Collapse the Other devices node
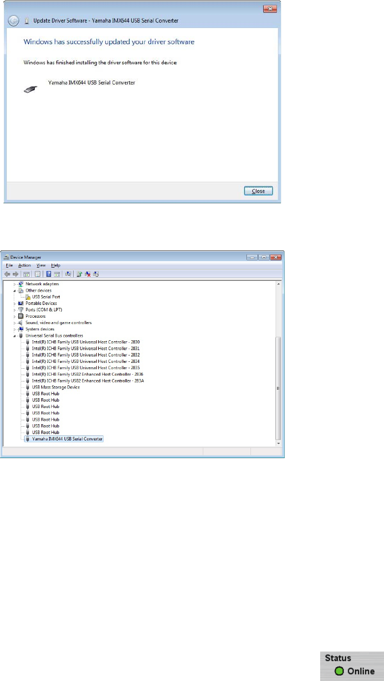The width and height of the screenshot is (384, 681). click(x=15, y=291)
